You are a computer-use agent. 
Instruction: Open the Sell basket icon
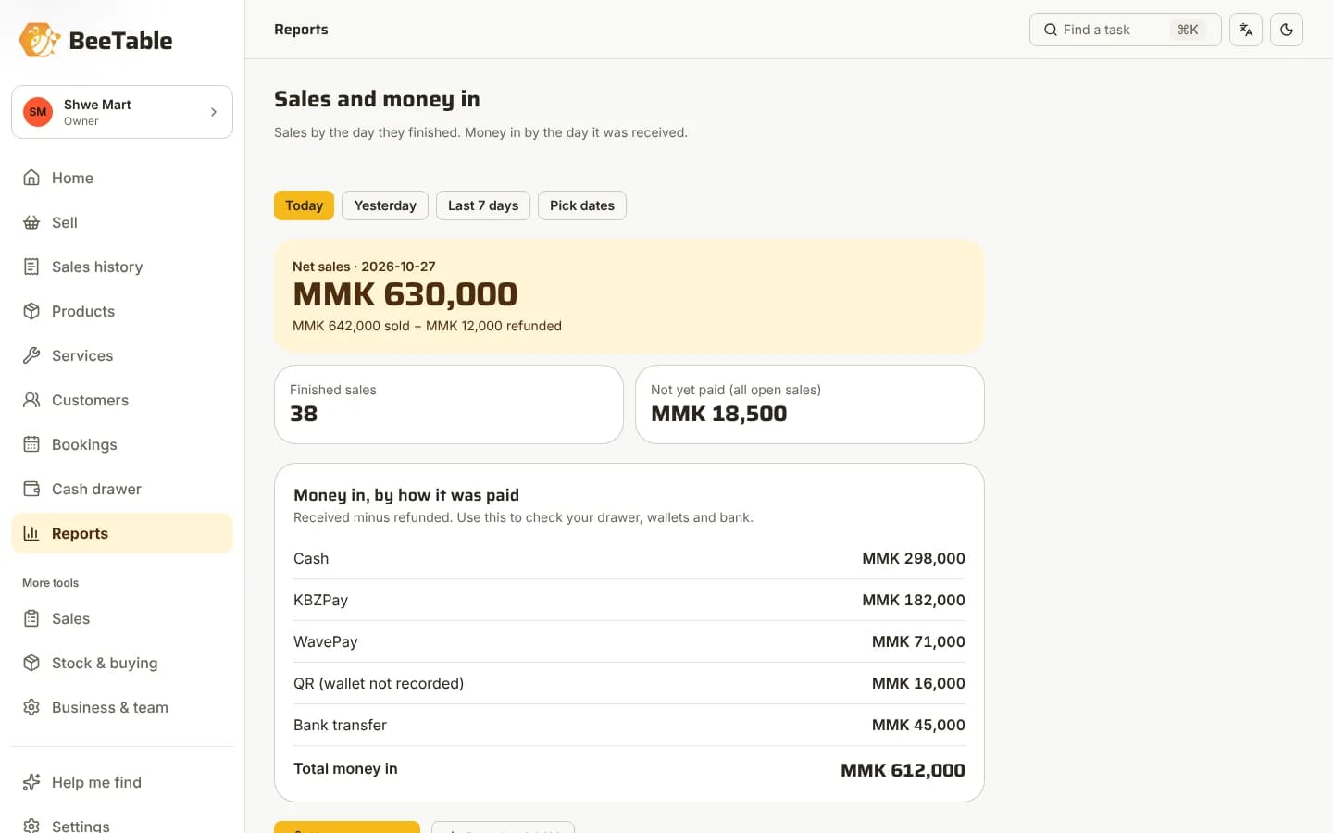pos(31,222)
